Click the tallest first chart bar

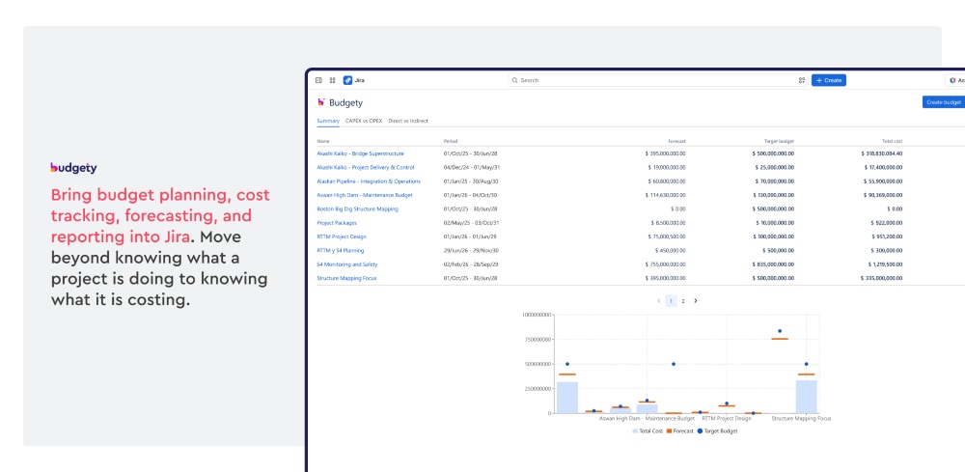(x=567, y=398)
